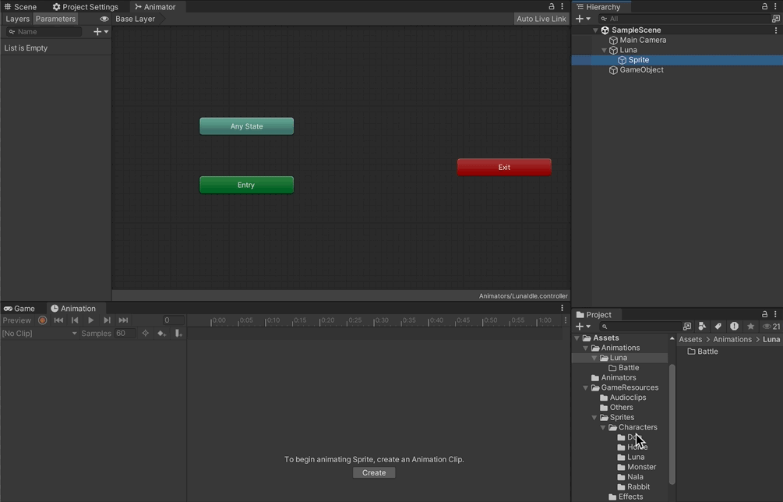The image size is (783, 502).
Task: Select the Any State node
Action: 247,126
